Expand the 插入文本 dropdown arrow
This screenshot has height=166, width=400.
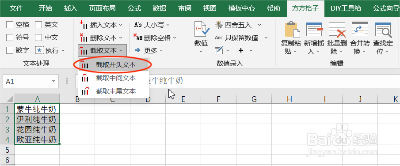121,25
